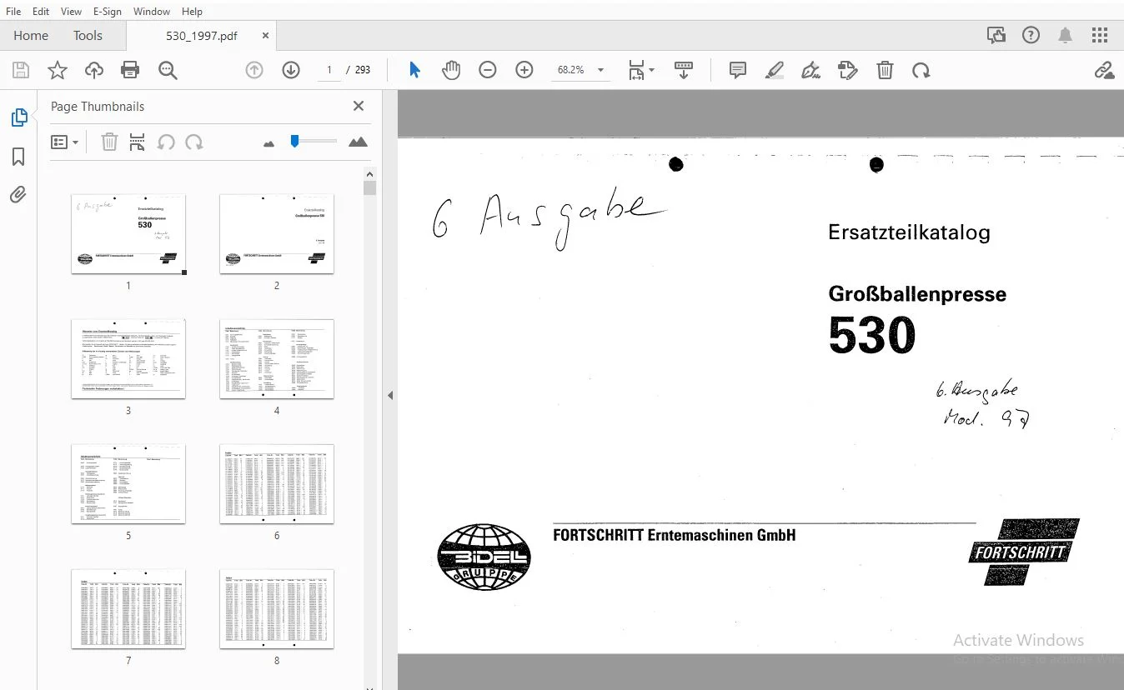Open the Help menu

pyautogui.click(x=192, y=12)
